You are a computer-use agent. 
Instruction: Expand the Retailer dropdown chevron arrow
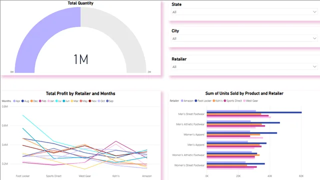[x=314, y=66]
